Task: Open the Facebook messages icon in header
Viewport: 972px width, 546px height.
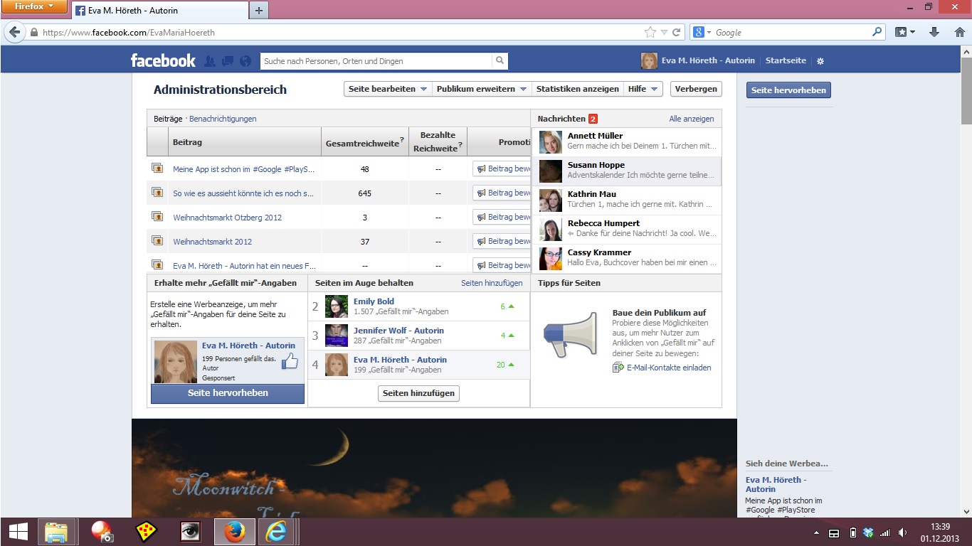Action: (x=228, y=61)
